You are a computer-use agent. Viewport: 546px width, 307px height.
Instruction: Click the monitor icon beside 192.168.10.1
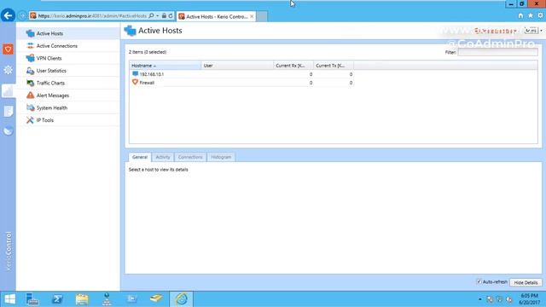coord(135,74)
